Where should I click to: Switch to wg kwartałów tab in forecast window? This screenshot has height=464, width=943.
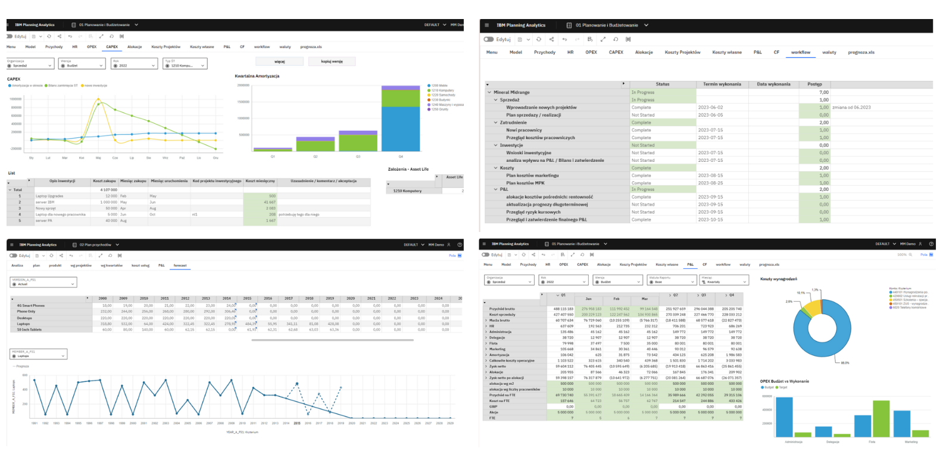pyautogui.click(x=111, y=265)
